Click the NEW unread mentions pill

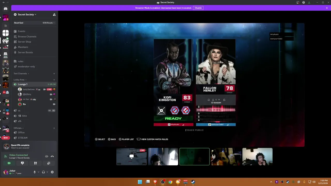pyautogui.click(x=5, y=138)
